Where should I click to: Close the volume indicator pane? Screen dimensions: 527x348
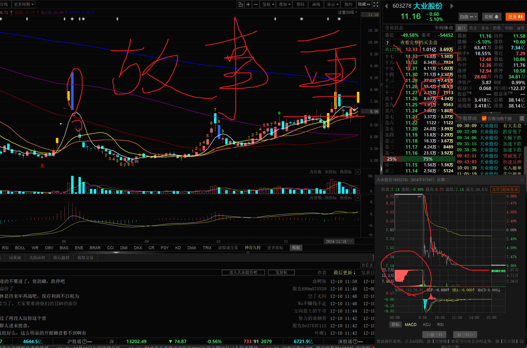358,172
